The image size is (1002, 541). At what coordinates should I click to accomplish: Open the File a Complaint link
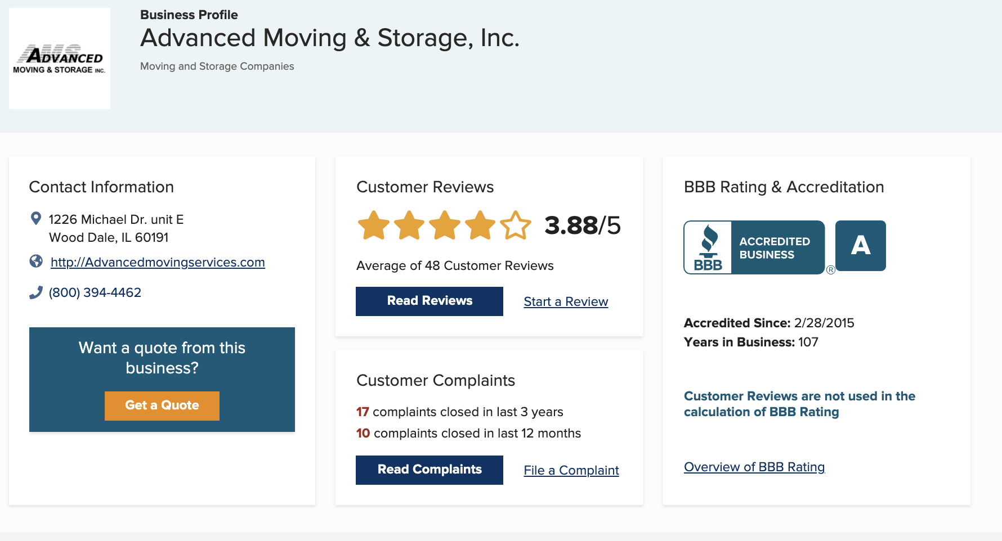tap(571, 470)
